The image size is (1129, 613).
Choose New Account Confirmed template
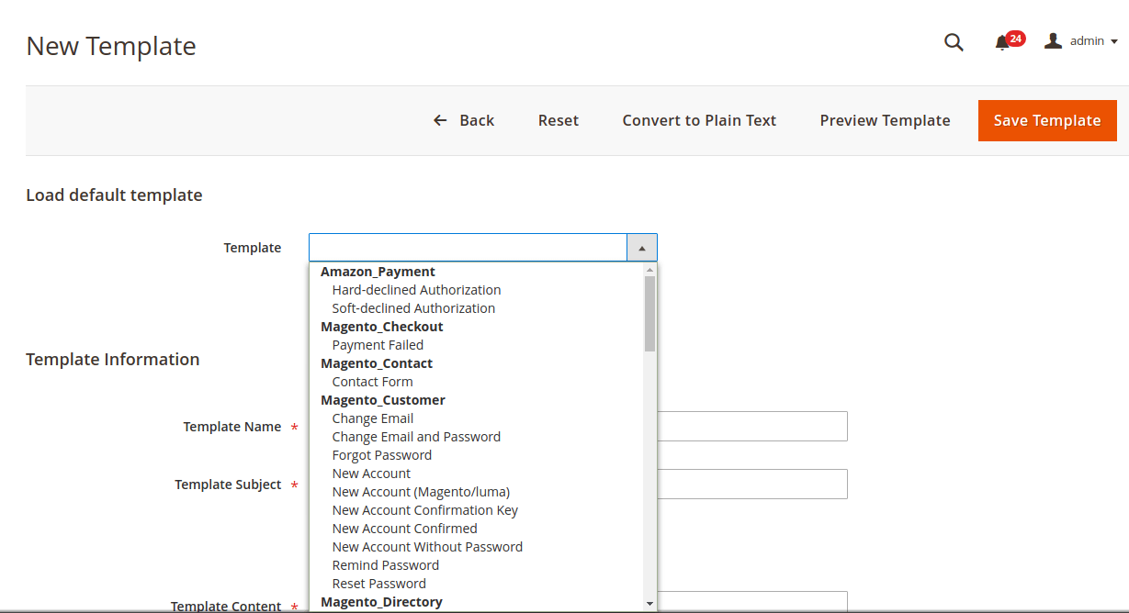coord(404,529)
